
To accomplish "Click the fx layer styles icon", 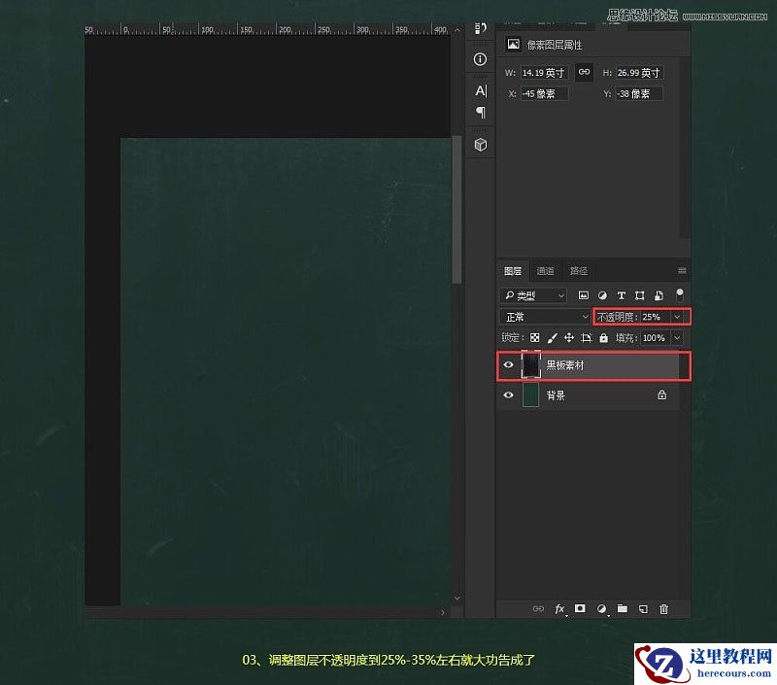I will 559,609.
